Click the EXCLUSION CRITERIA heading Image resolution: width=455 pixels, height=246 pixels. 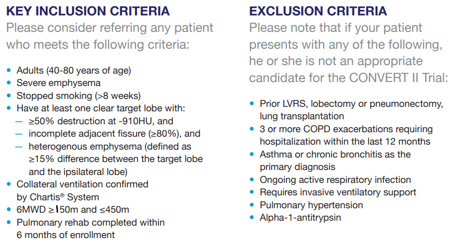(318, 11)
